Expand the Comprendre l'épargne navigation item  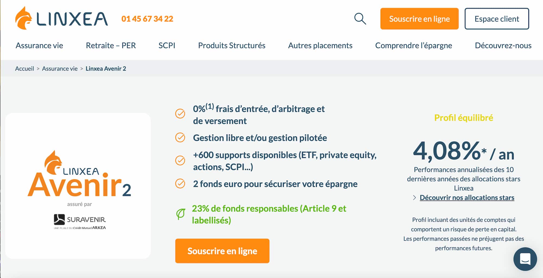(x=413, y=45)
